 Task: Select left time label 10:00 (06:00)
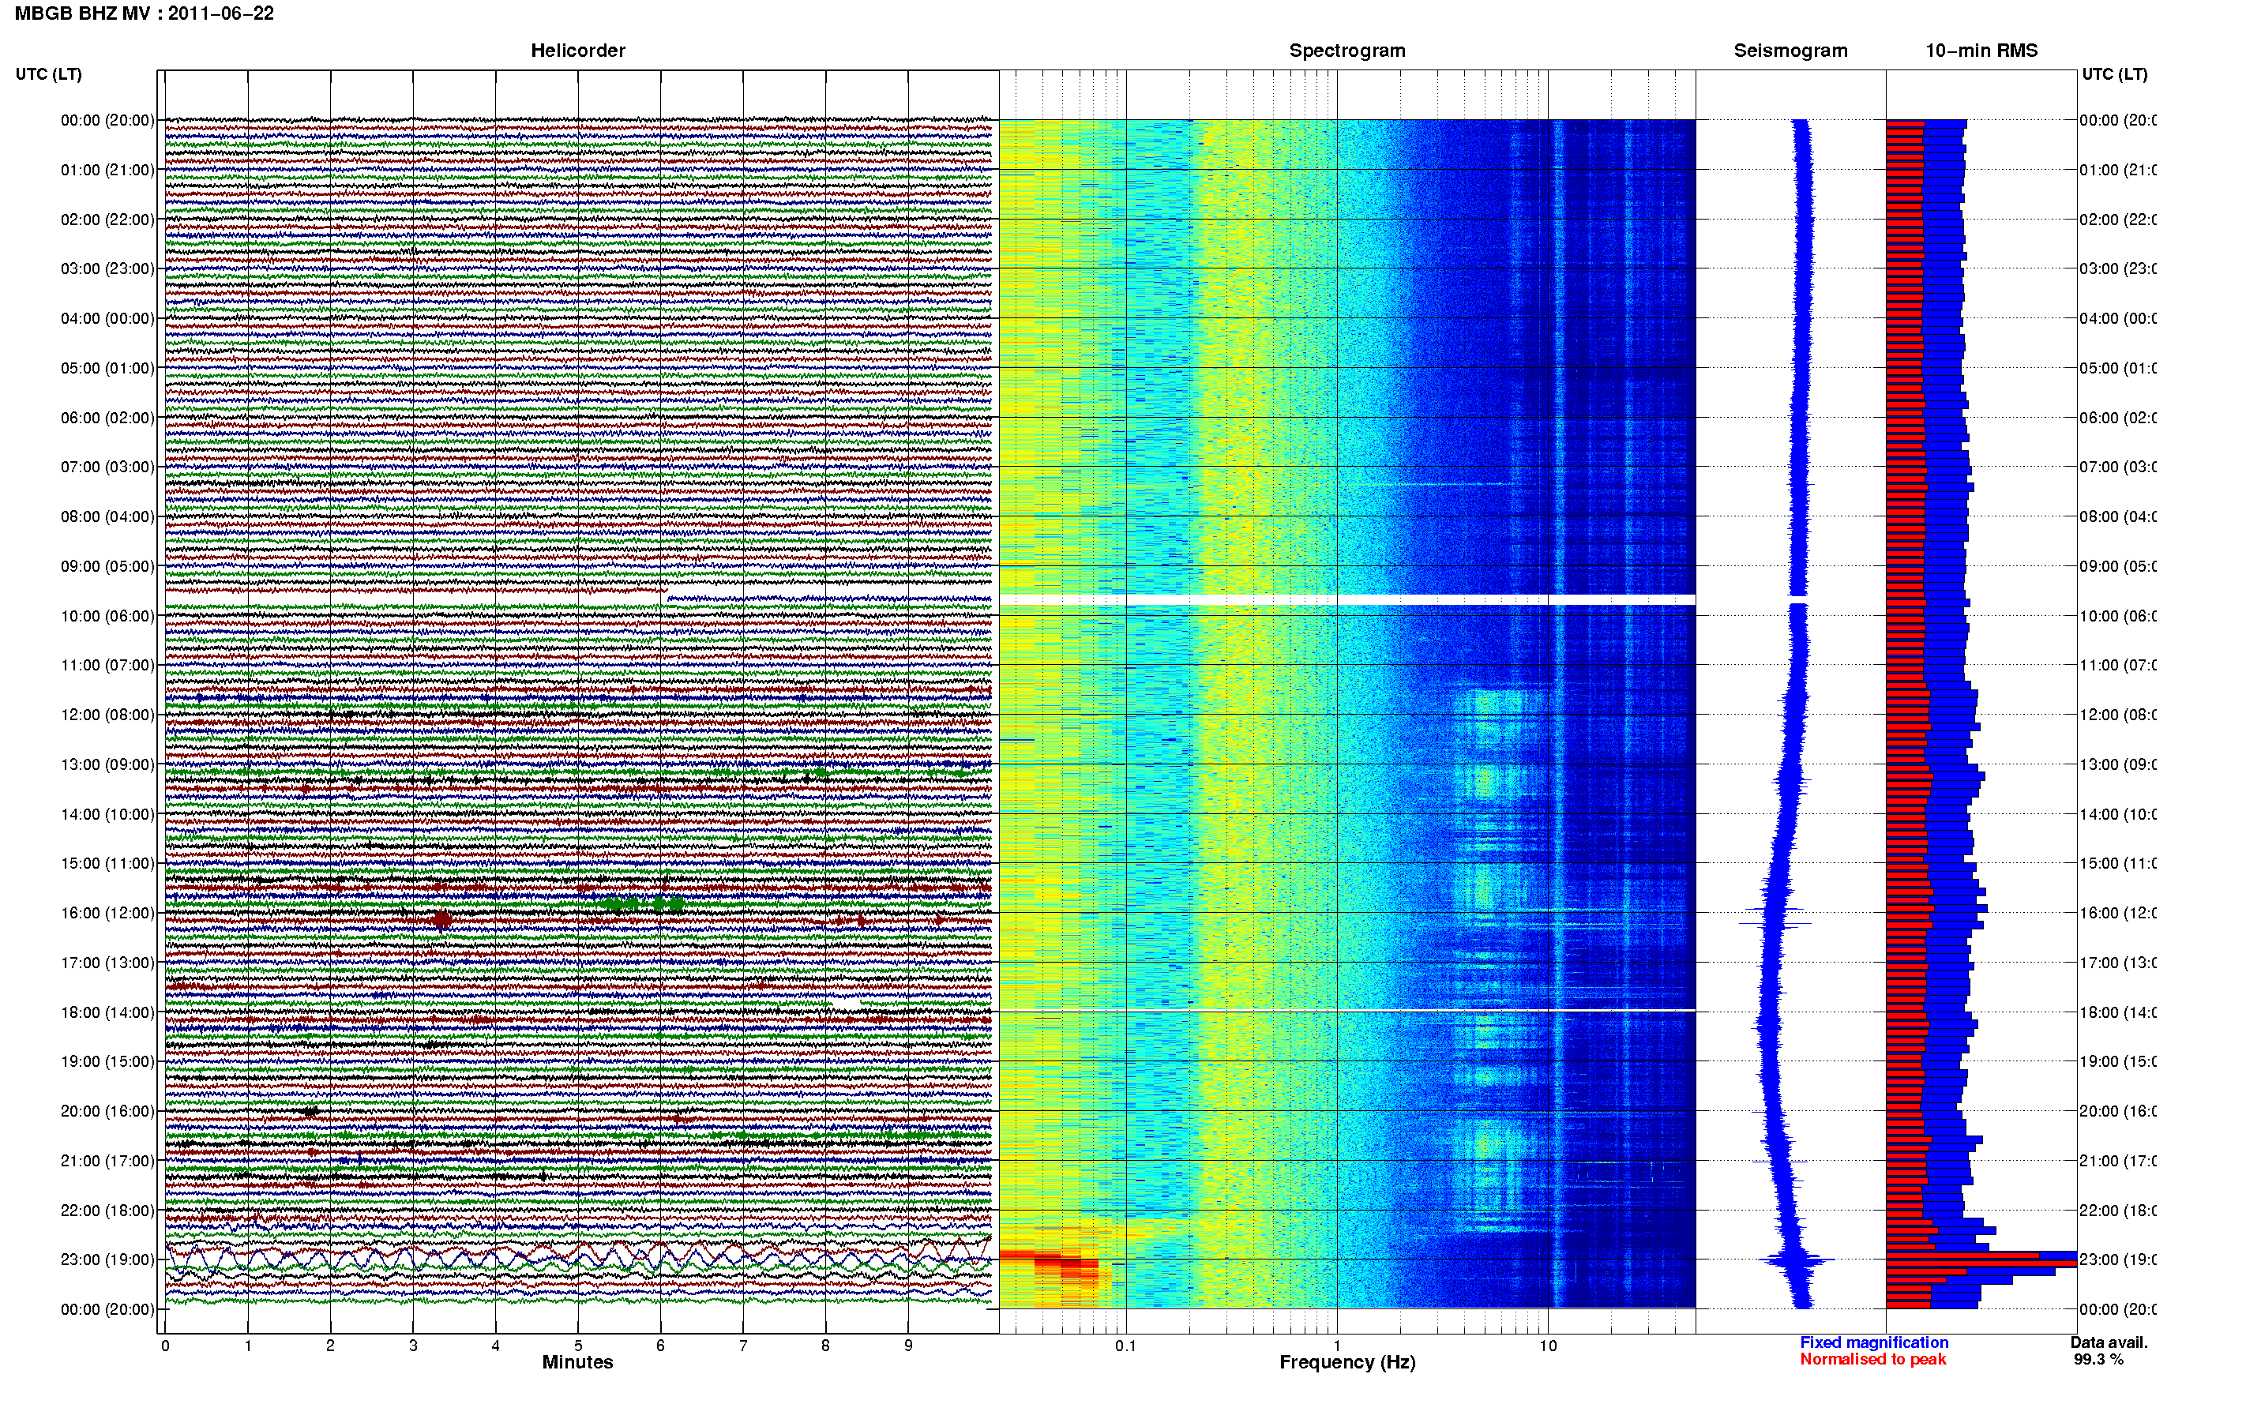[107, 616]
